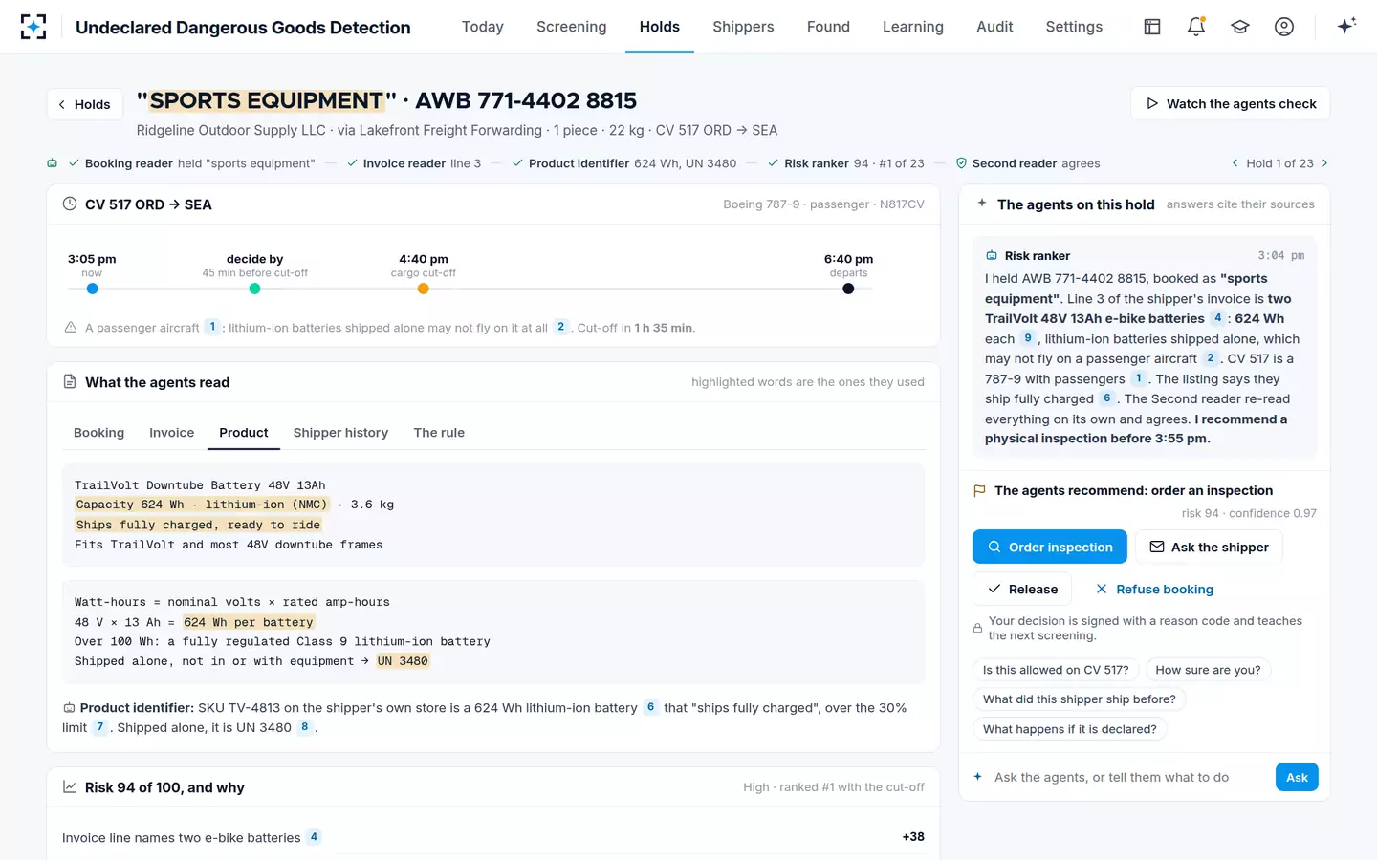This screenshot has height=860, width=1377.
Task: Go to the Shippers section
Action: [743, 27]
